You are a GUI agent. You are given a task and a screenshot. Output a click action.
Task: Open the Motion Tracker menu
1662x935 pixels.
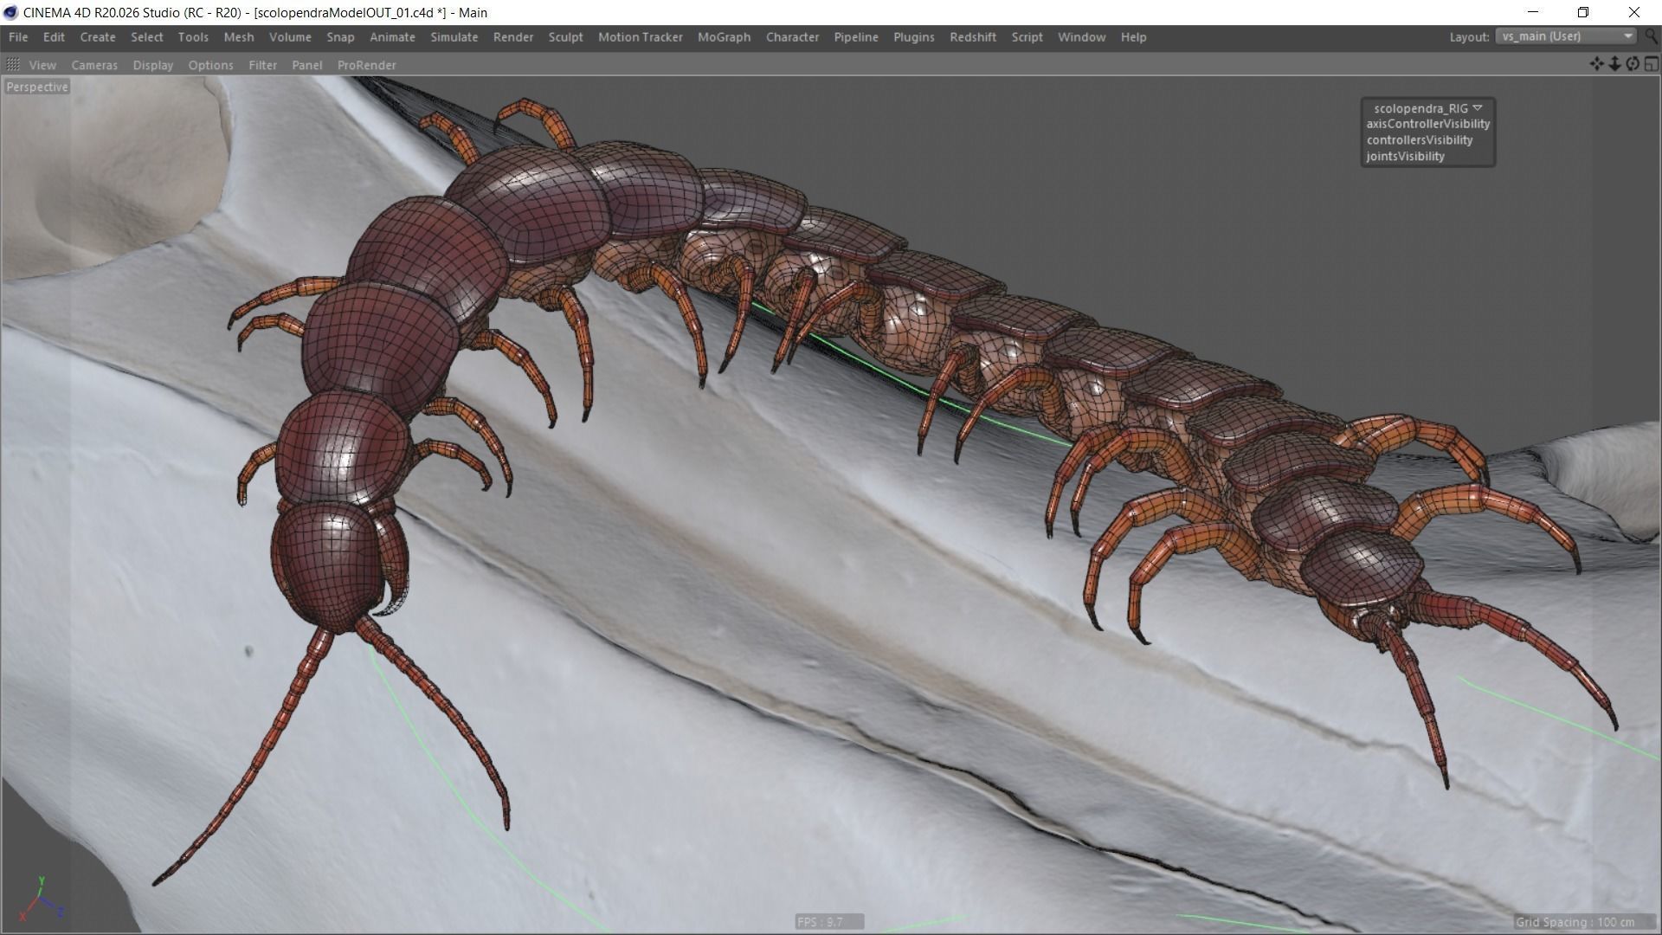coord(641,37)
